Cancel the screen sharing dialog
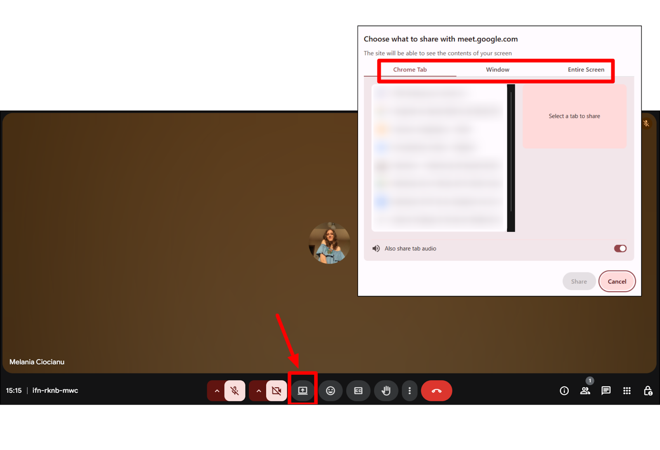Viewport: 660px width, 450px height. (x=617, y=281)
